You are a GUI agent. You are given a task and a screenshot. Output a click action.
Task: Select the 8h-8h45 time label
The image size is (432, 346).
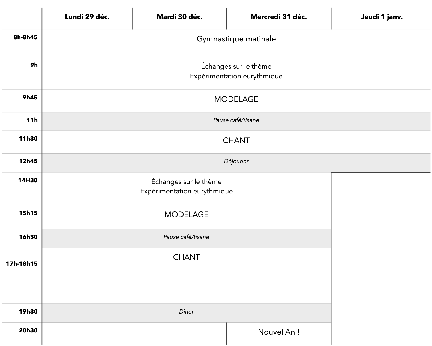pyautogui.click(x=25, y=37)
